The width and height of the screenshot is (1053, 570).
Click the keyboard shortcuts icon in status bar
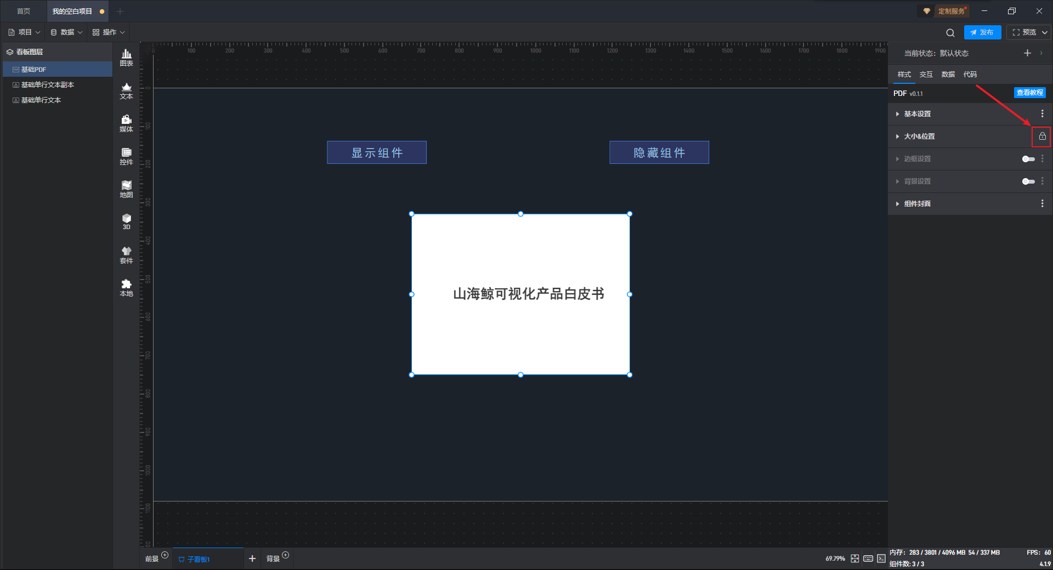tap(868, 558)
